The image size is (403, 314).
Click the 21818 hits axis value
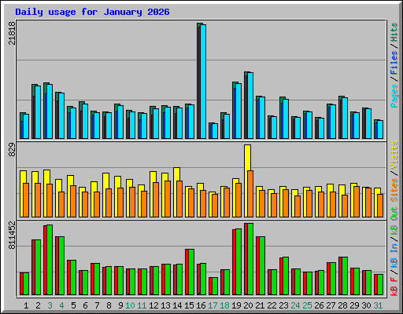12,33
